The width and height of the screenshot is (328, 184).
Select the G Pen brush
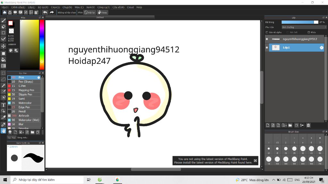24,86
